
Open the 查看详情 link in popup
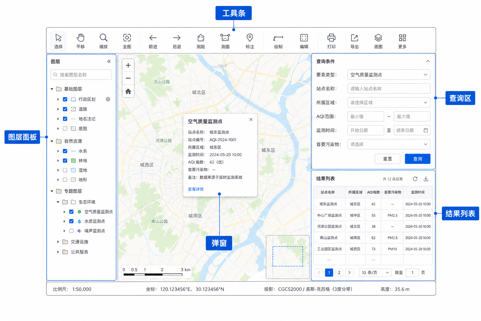point(196,189)
